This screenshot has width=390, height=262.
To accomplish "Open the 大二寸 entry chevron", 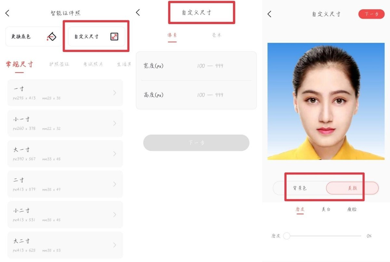I will pyautogui.click(x=115, y=245).
